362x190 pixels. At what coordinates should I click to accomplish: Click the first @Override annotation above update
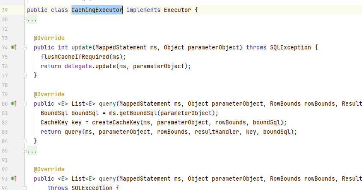(x=49, y=38)
